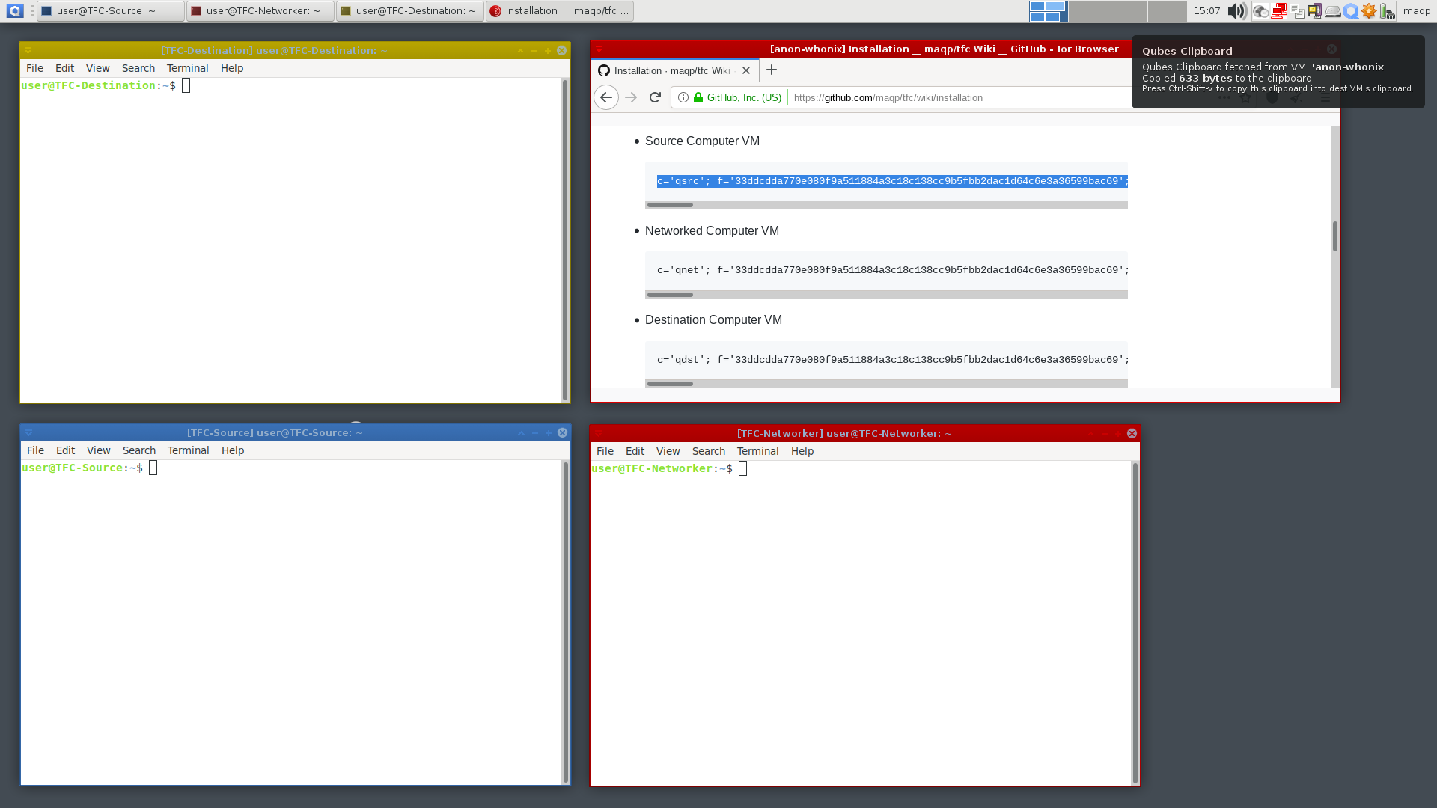Click TFC-Destination window menu arrow icon
The height and width of the screenshot is (808, 1437).
pos(28,50)
